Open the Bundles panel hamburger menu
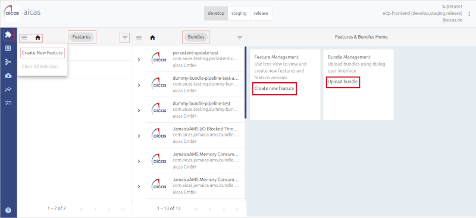The height and width of the screenshot is (218, 476). (x=139, y=38)
